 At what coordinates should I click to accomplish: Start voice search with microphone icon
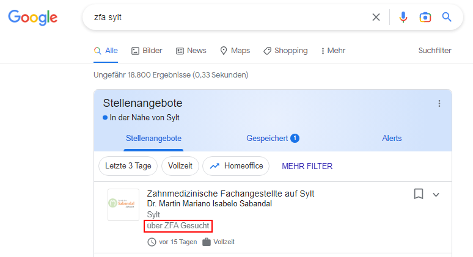[403, 17]
